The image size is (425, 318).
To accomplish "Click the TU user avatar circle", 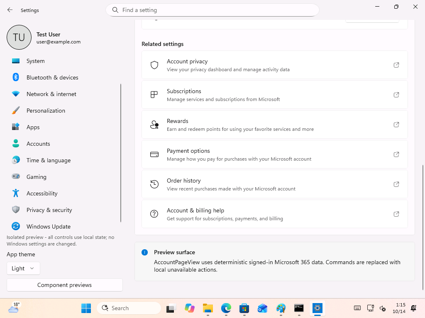I will tap(19, 37).
